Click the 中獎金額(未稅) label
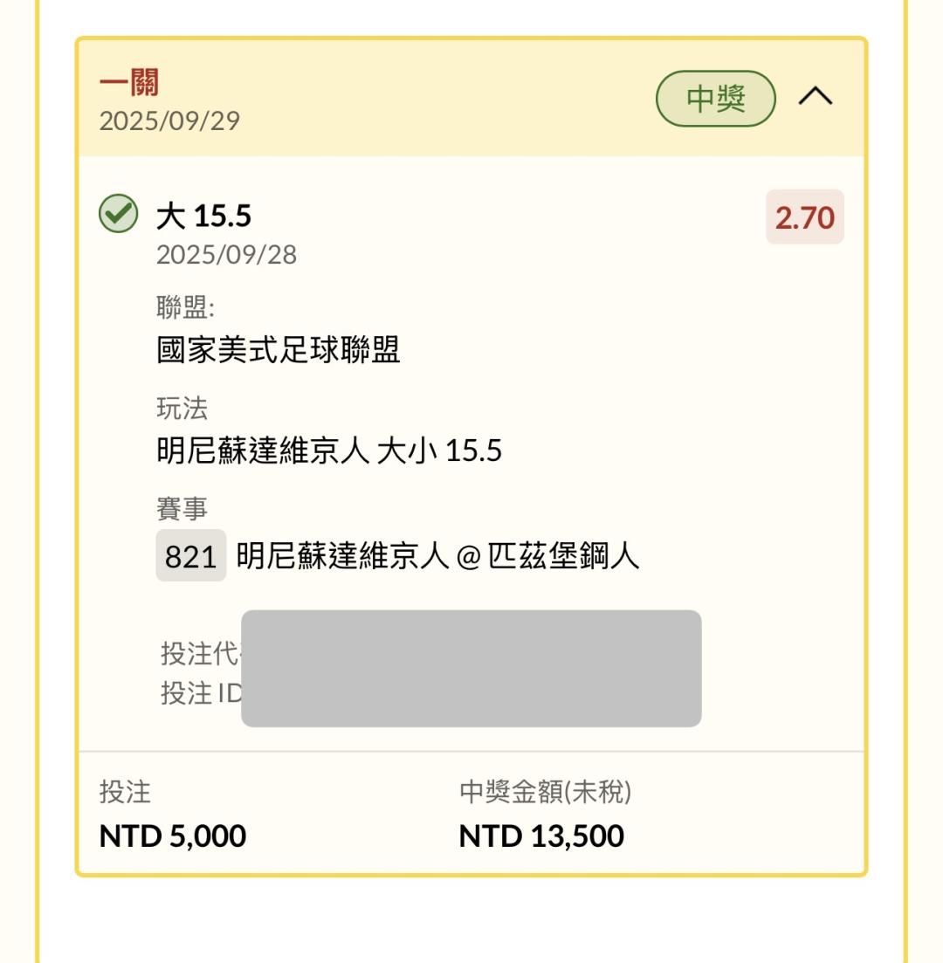The width and height of the screenshot is (943, 963). point(545,792)
